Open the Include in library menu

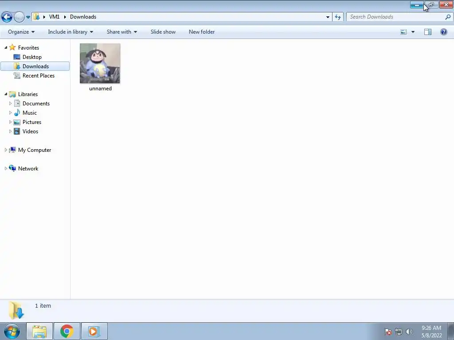[x=70, y=32]
